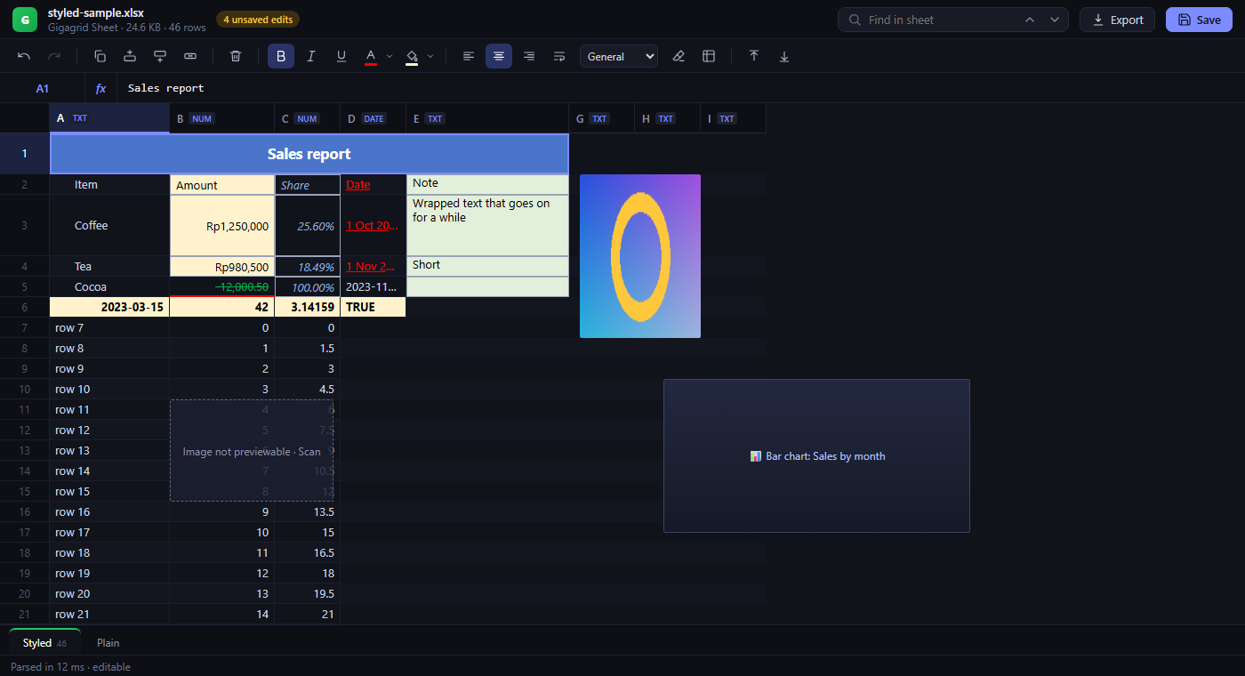
Task: Go to next search match arrow
Action: pyautogui.click(x=1055, y=20)
